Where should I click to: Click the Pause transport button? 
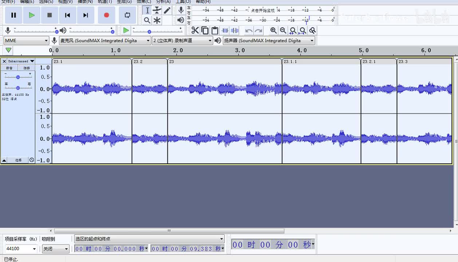[13, 15]
